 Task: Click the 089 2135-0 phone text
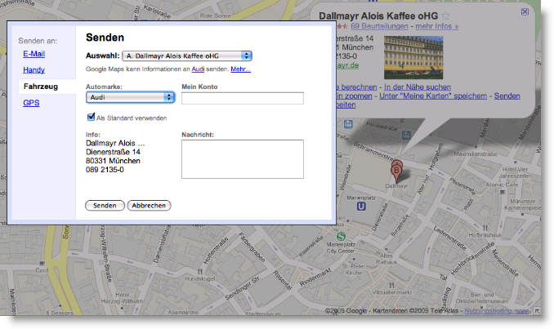point(105,170)
